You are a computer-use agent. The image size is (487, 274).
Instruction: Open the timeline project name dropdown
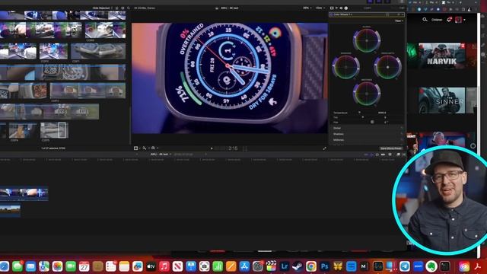coord(161,155)
